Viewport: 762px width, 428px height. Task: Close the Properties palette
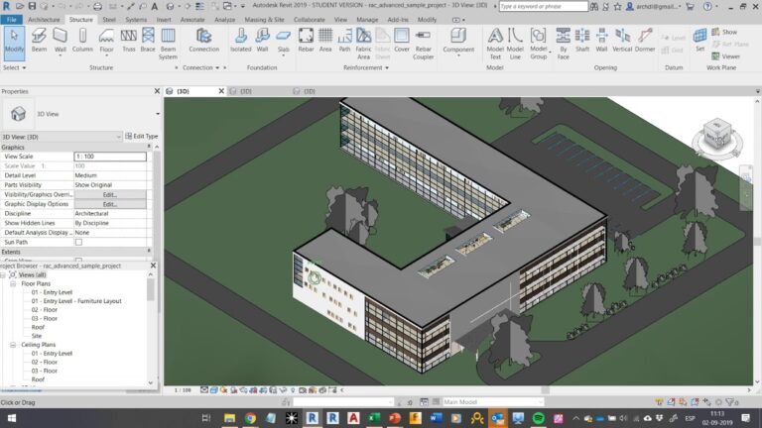[157, 91]
